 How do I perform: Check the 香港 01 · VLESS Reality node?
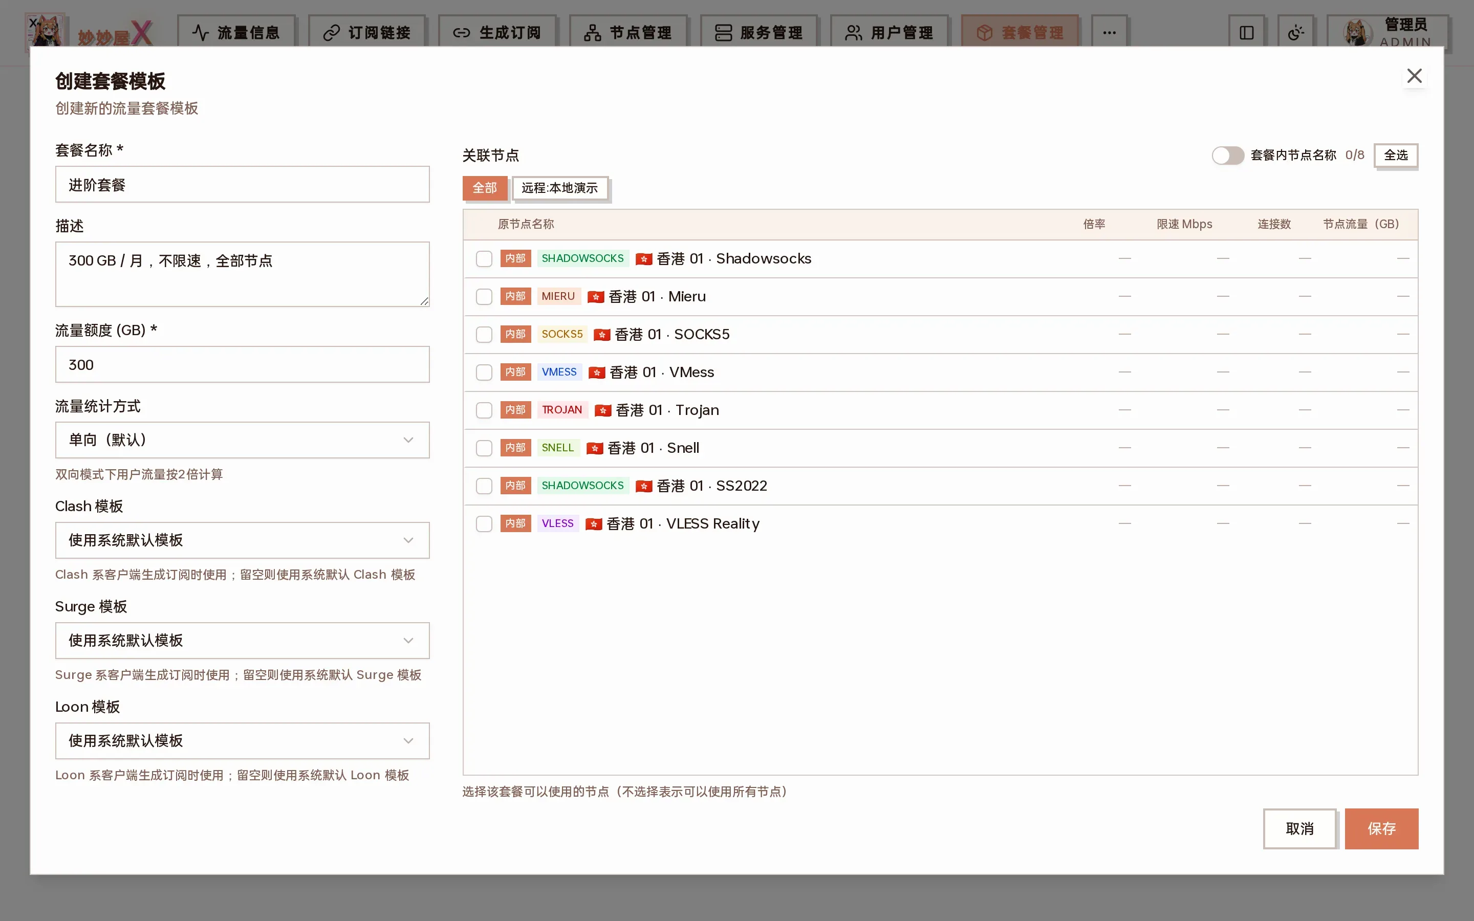pyautogui.click(x=484, y=524)
